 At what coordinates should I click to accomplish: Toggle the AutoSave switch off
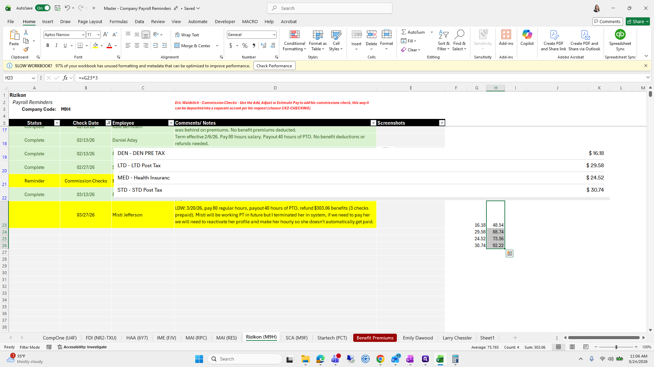43,8
